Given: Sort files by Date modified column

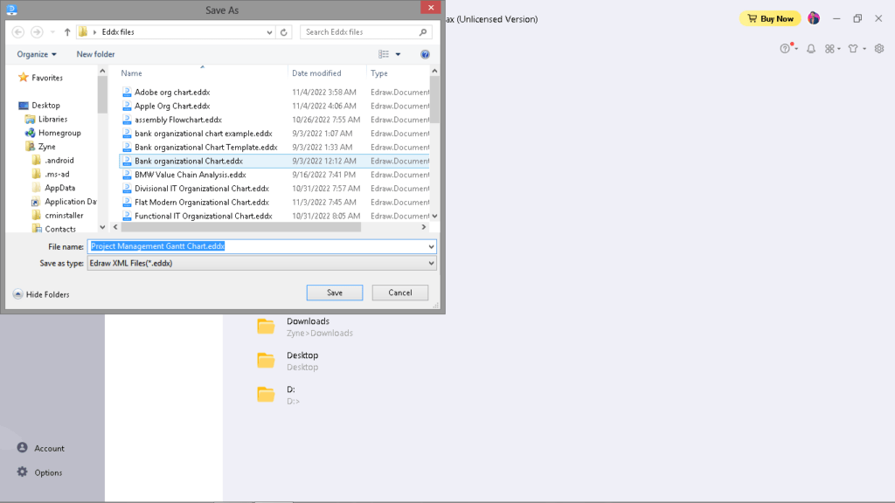Looking at the screenshot, I should coord(316,73).
